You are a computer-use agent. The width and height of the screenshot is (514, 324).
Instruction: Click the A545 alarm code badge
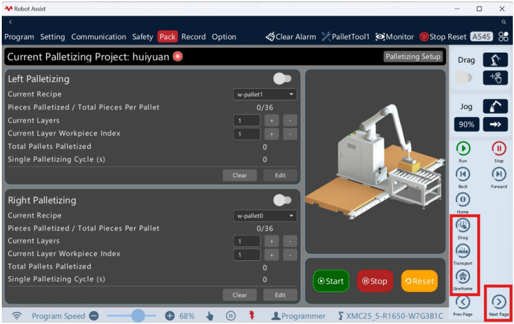(481, 37)
